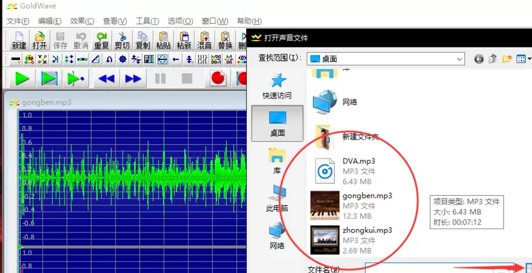
Task: Click the Echo effect icon (arrow to bar)
Action: [55, 60]
